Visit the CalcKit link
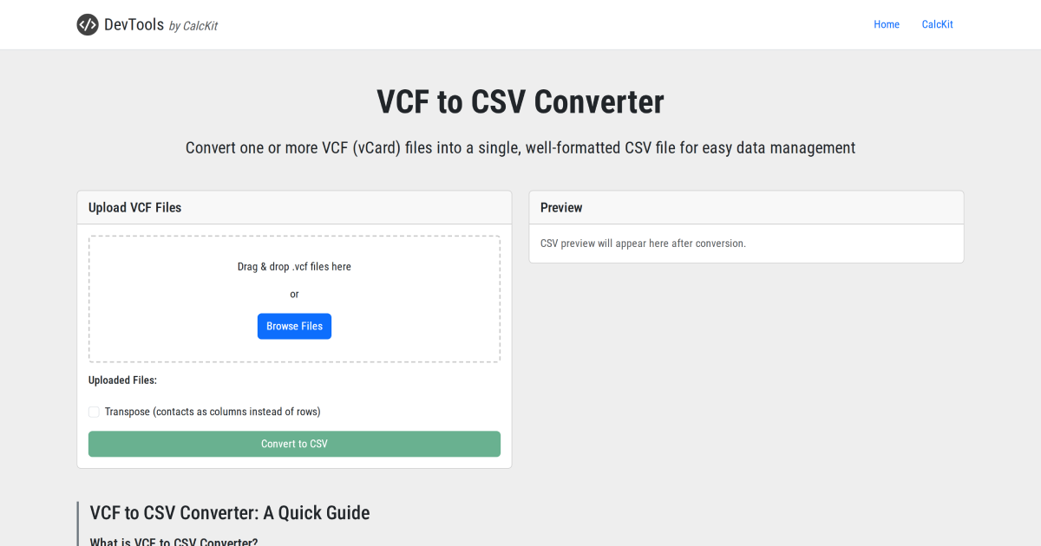The width and height of the screenshot is (1041, 546). pos(937,24)
